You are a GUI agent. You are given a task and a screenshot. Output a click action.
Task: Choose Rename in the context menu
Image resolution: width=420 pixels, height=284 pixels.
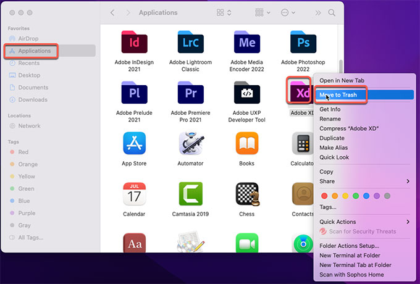click(330, 119)
